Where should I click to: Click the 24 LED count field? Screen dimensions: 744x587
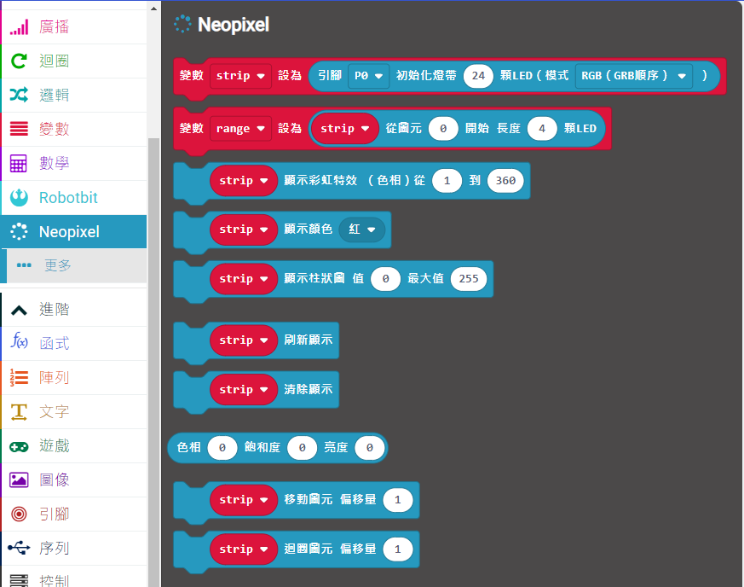478,76
